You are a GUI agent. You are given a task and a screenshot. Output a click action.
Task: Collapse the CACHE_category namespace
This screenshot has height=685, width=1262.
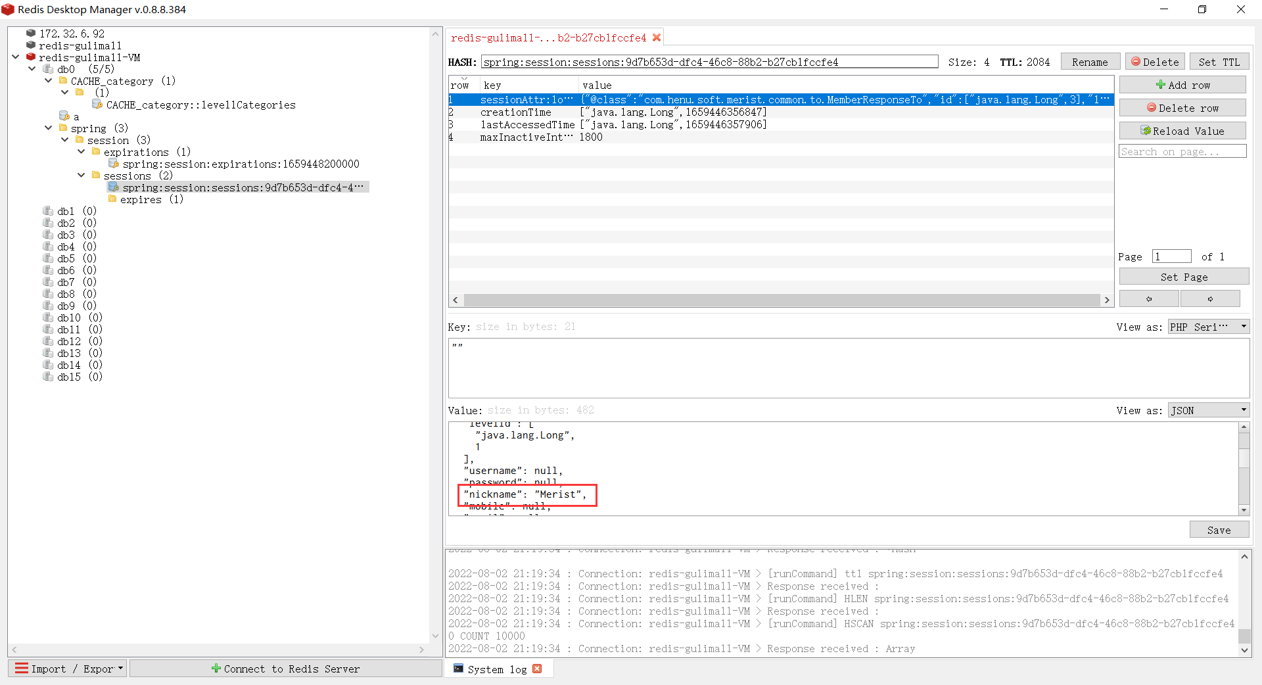click(48, 80)
